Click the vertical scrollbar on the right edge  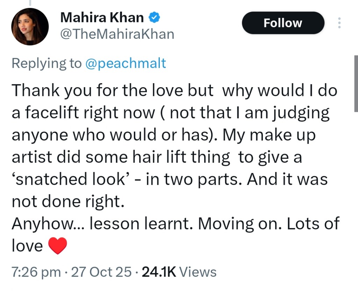[356, 84]
